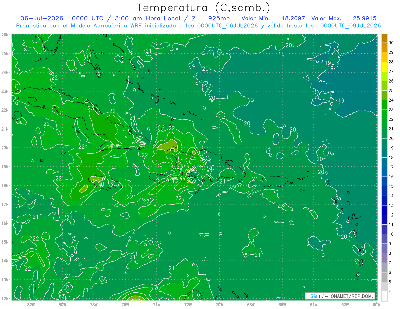Click the "82W" longitude axis label
The image size is (400, 309).
tap(31, 304)
